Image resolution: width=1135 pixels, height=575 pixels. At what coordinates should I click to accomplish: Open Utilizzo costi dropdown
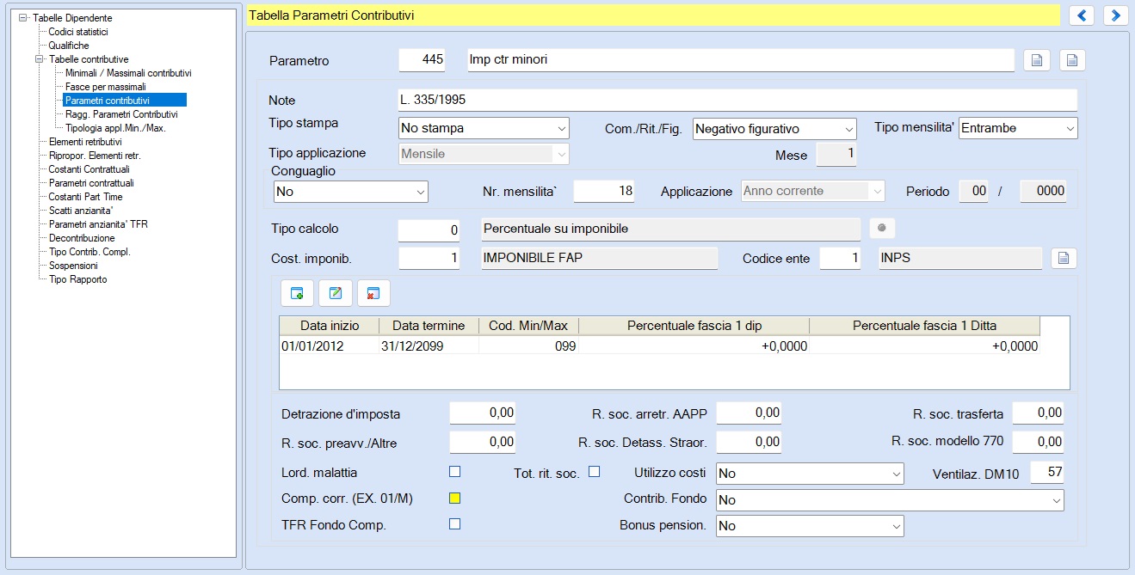[810, 474]
